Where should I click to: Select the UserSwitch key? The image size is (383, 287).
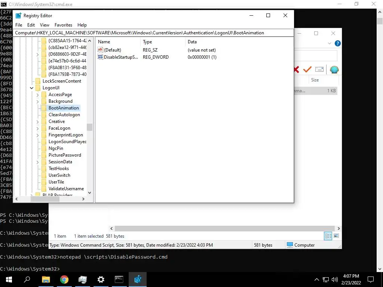59,175
